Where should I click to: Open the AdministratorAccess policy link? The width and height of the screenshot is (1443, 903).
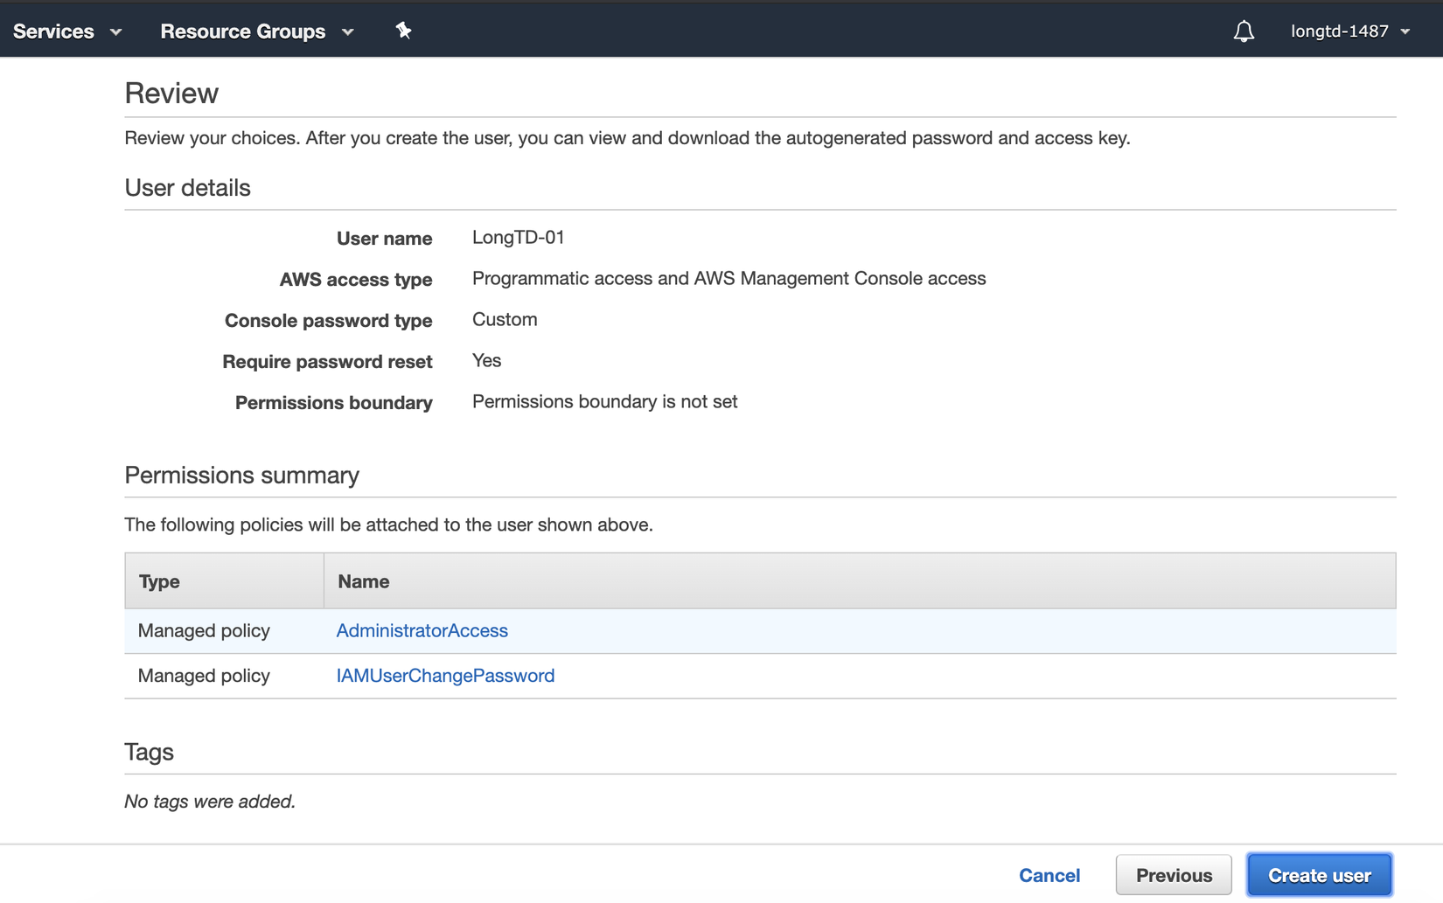click(x=422, y=630)
